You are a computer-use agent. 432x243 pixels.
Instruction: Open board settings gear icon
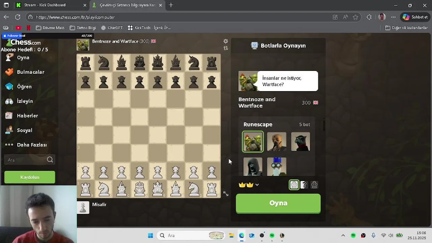tap(226, 41)
